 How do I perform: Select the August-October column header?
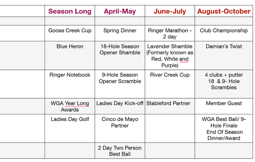[x=224, y=11]
